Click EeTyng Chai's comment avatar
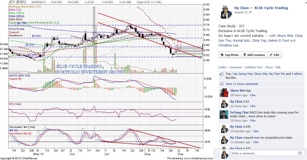Viewport: 307px width, 160px height. point(224,115)
